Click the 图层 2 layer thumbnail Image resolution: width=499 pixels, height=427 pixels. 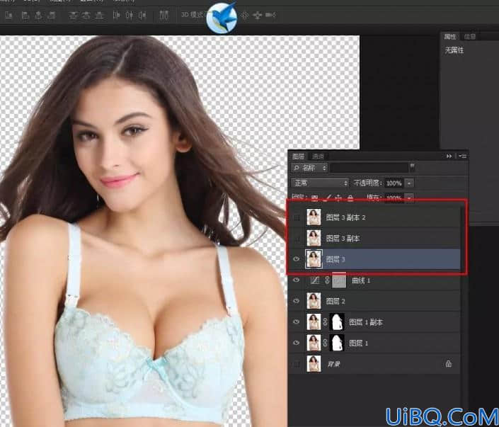coord(314,301)
